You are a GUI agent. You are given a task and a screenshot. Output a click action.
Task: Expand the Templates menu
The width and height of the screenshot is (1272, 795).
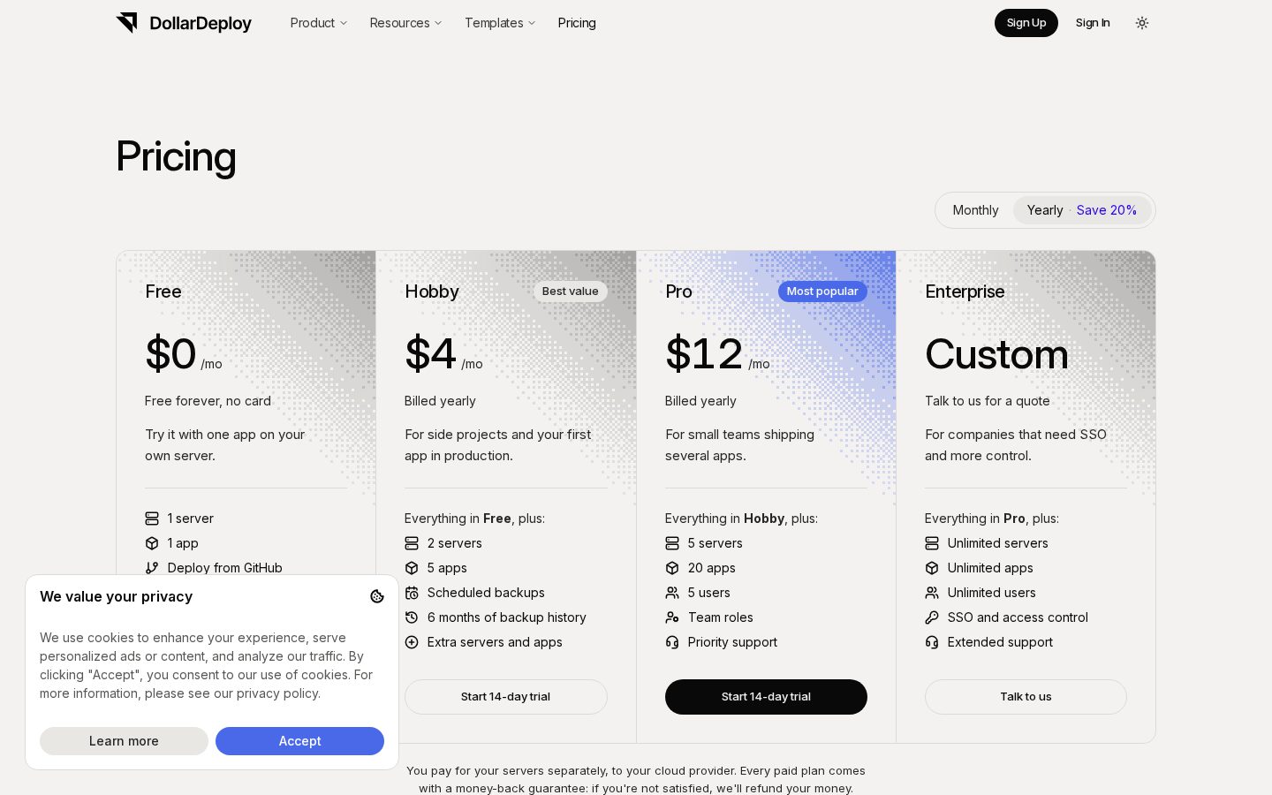[500, 23]
